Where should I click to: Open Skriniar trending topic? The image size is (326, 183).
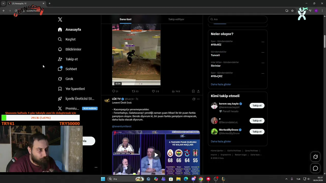[x=216, y=66]
